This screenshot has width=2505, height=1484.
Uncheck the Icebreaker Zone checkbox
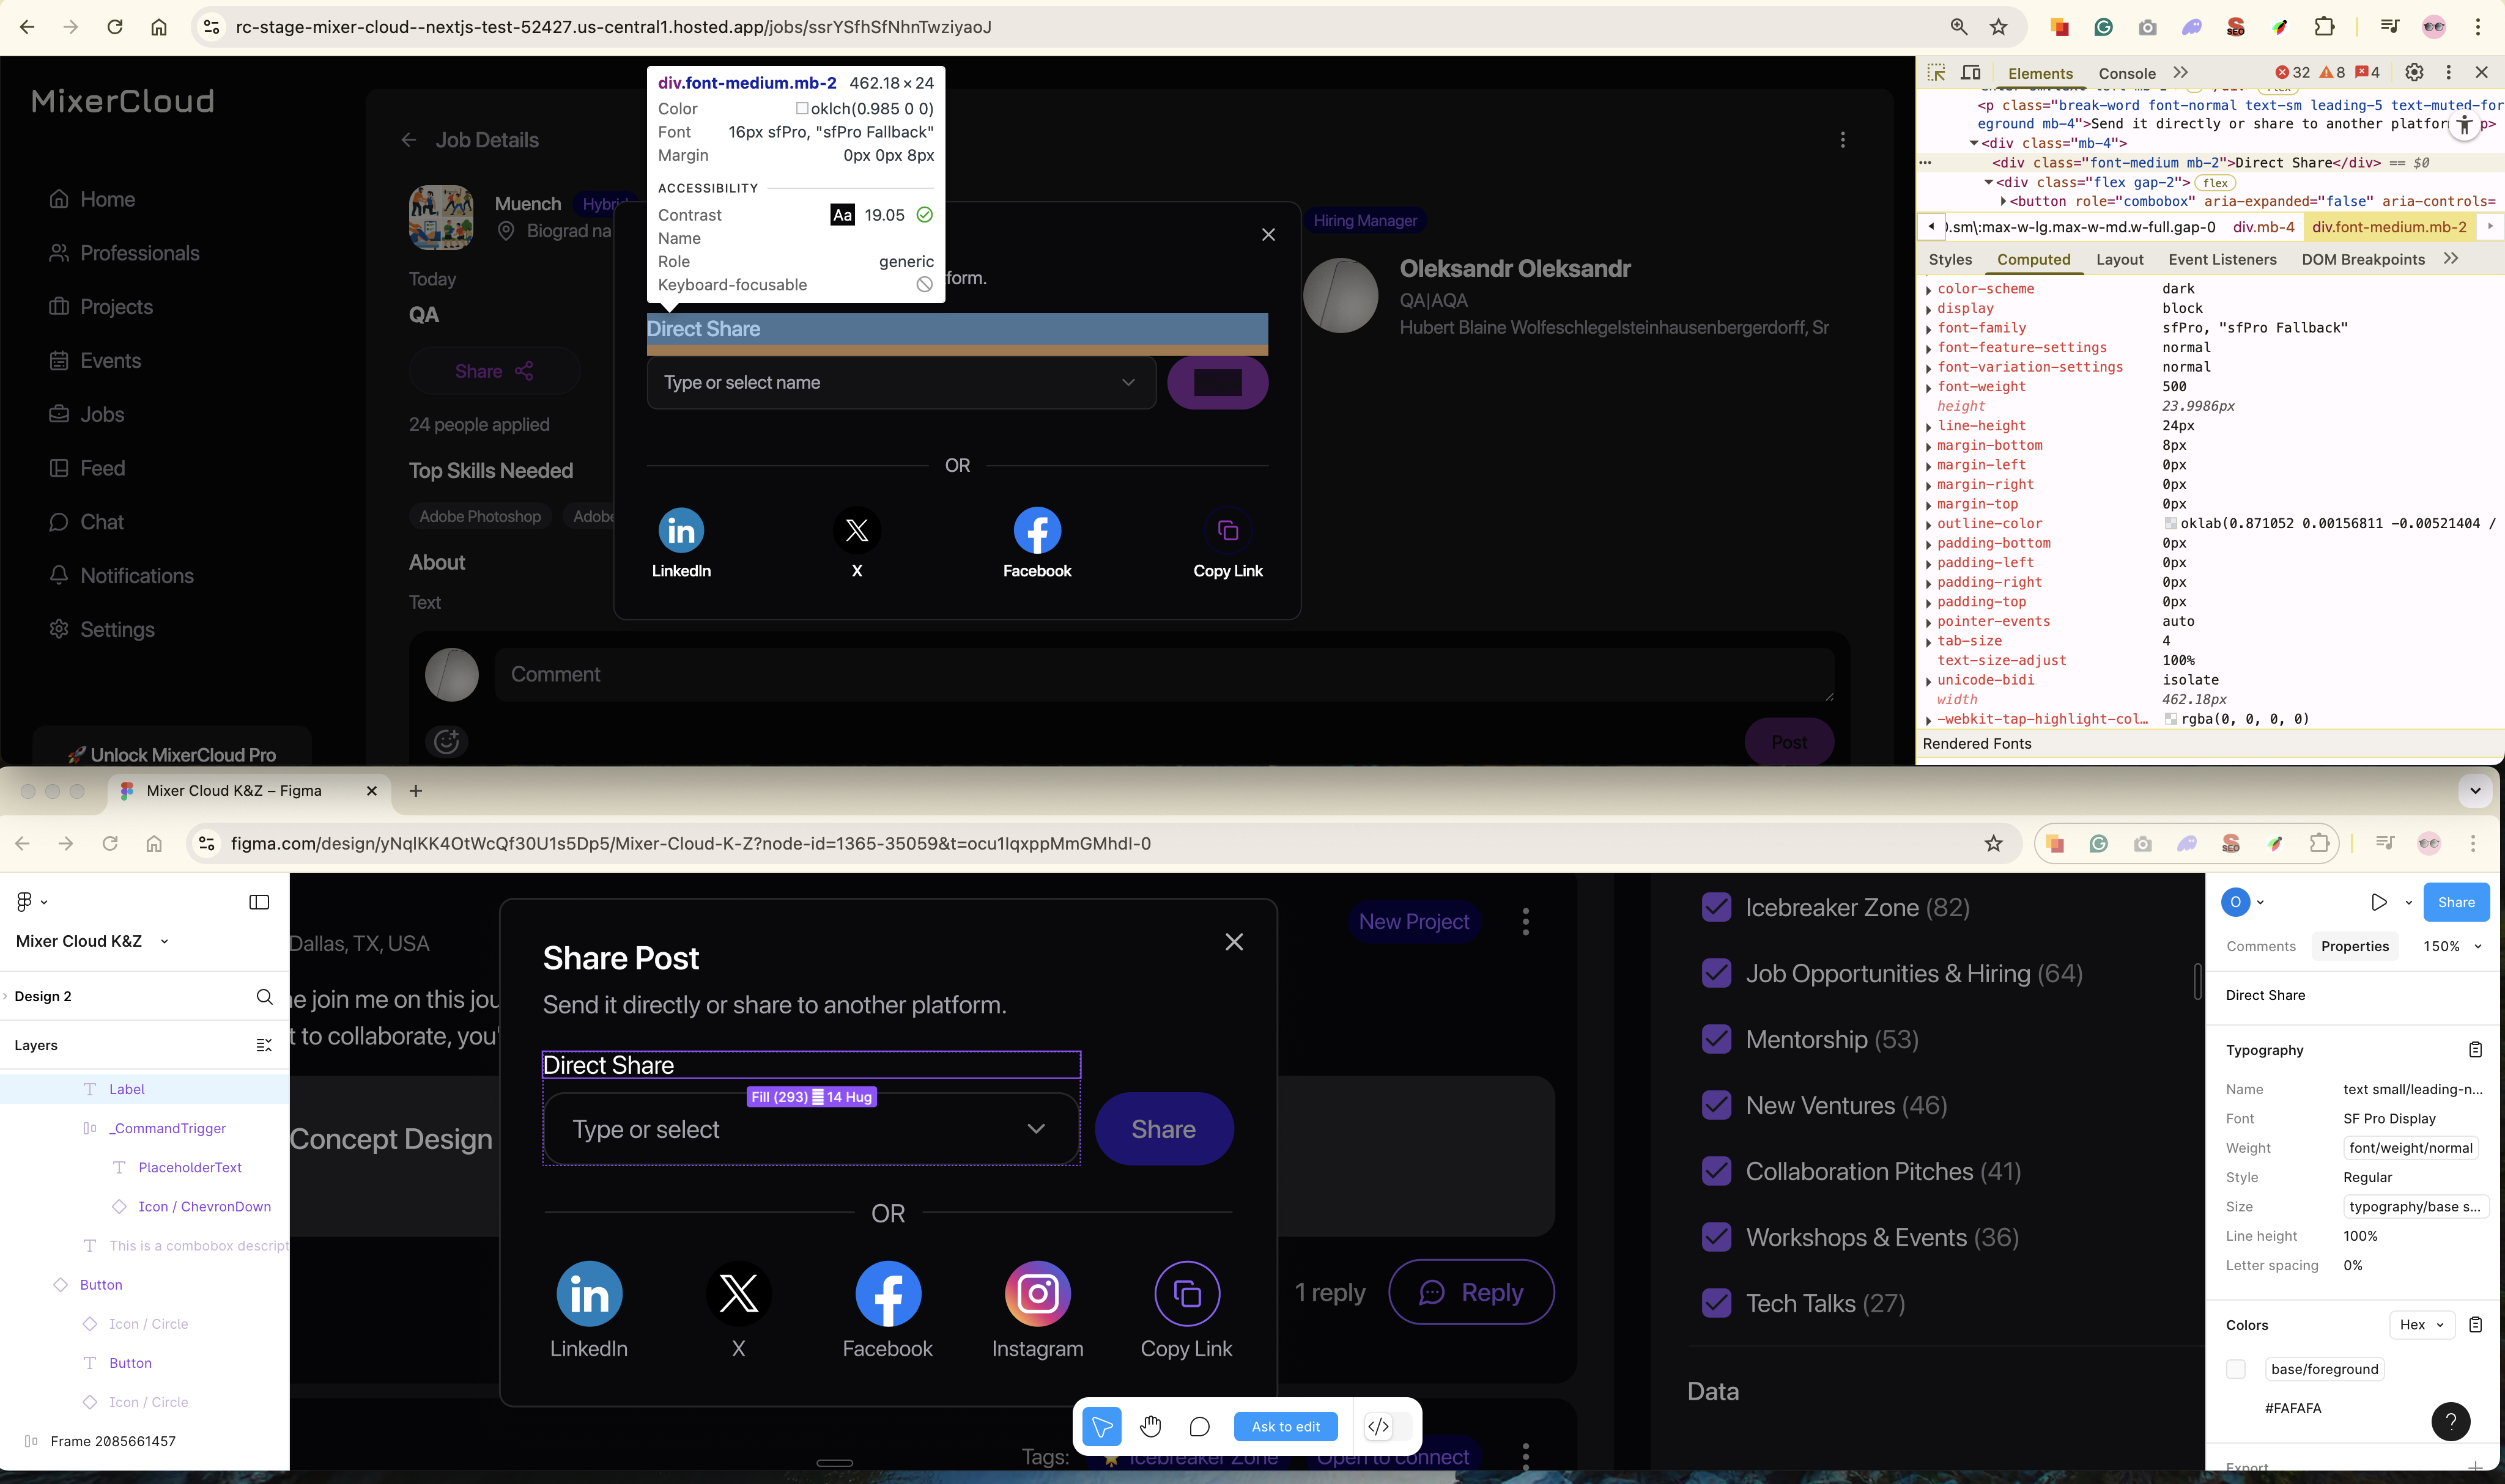click(x=1717, y=907)
